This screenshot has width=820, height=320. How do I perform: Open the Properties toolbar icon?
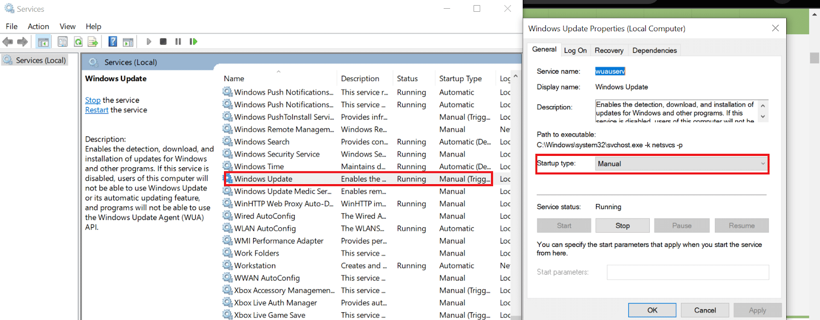(x=63, y=42)
